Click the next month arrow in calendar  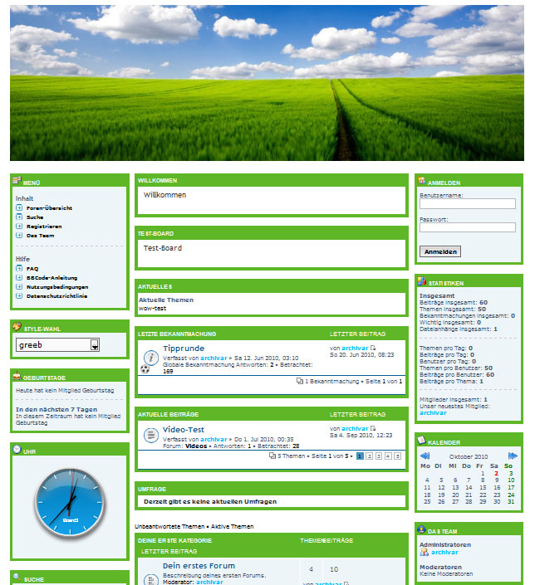tap(513, 456)
